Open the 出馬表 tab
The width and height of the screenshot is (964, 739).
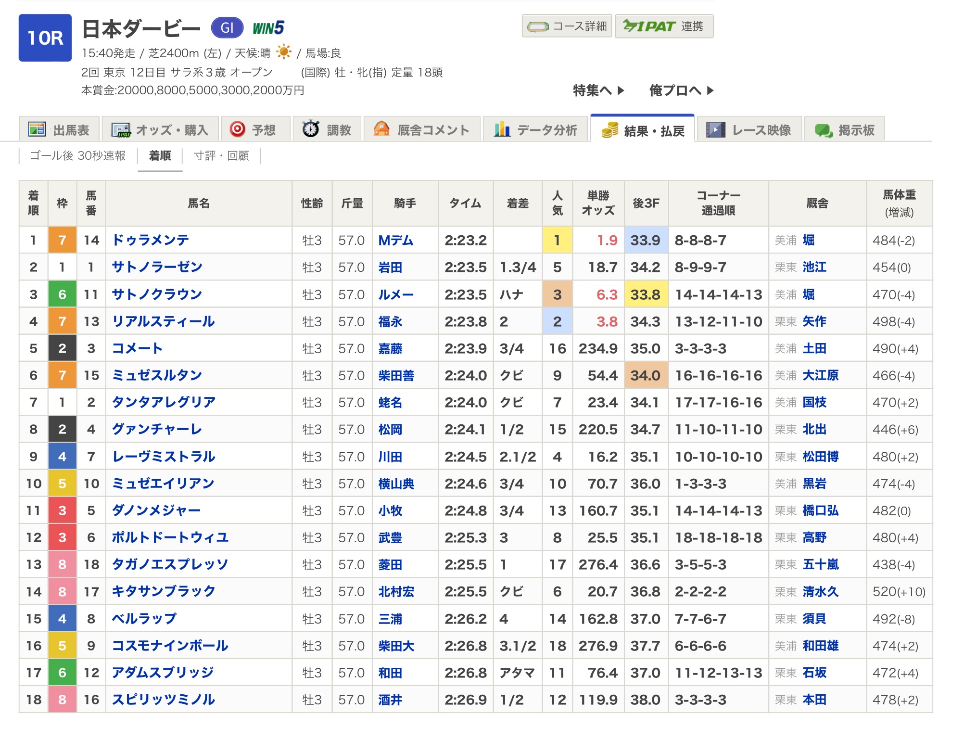click(x=59, y=129)
